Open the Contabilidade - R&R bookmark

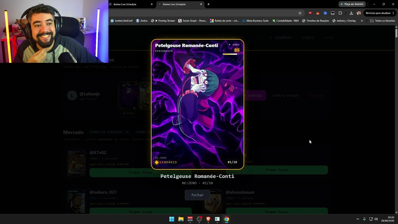(285, 21)
